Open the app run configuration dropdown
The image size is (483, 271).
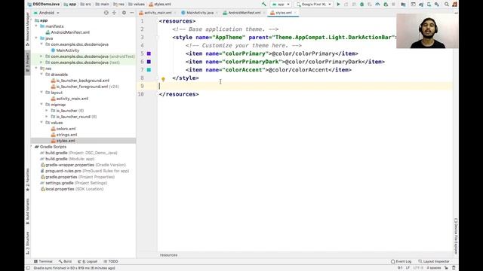[x=281, y=5]
